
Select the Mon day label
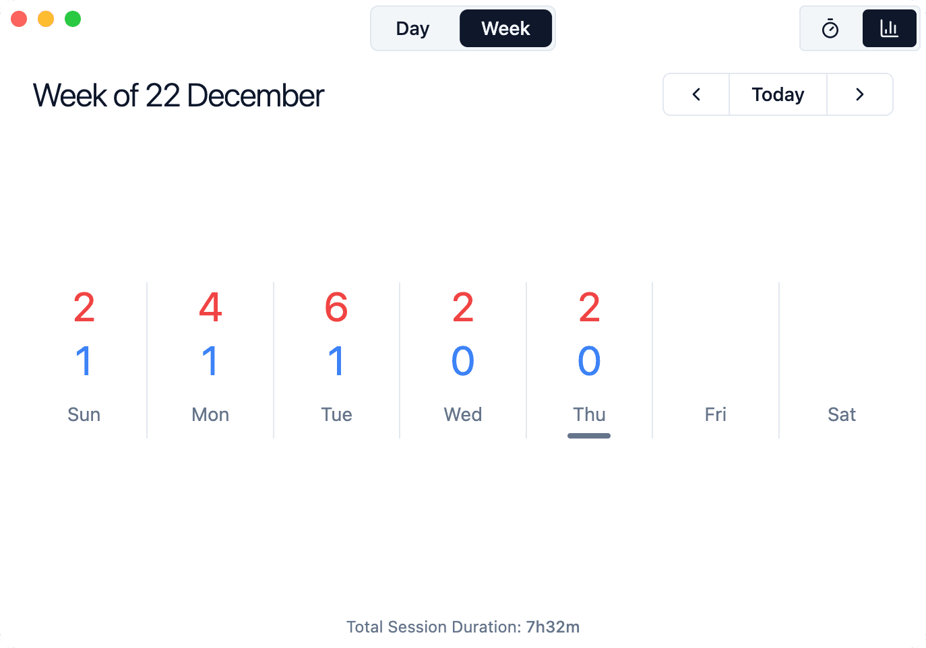(x=210, y=414)
